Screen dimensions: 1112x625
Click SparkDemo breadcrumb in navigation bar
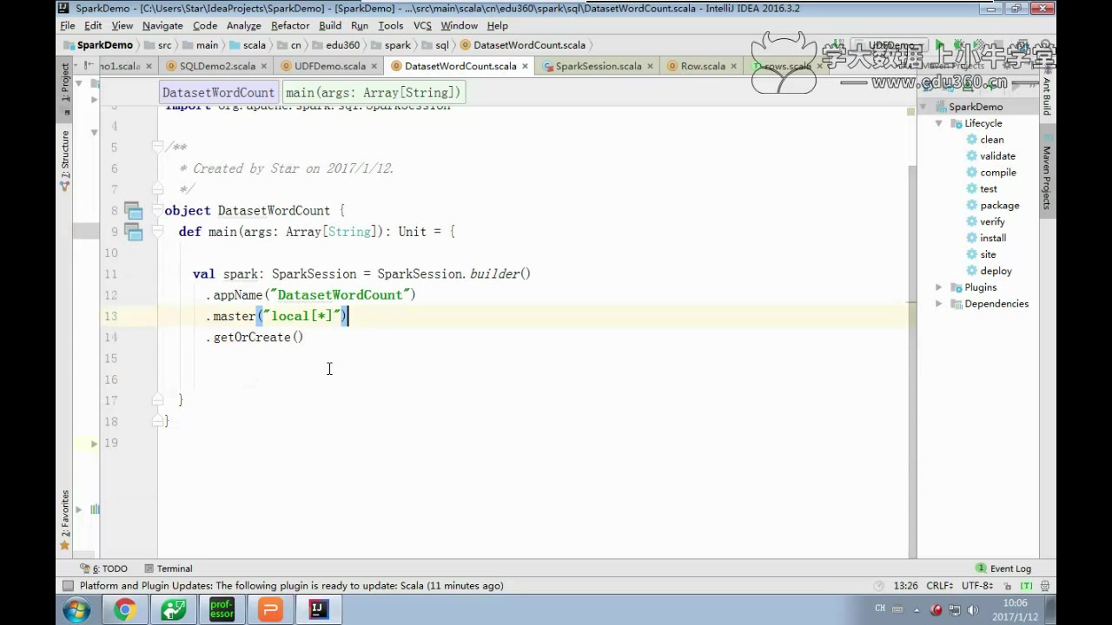(98, 45)
